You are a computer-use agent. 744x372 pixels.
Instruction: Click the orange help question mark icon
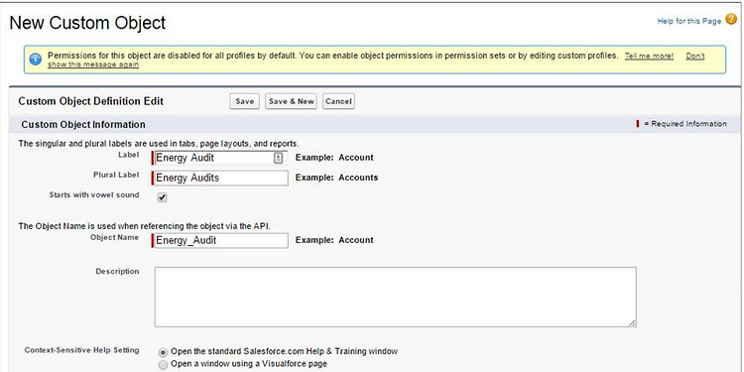tap(731, 20)
